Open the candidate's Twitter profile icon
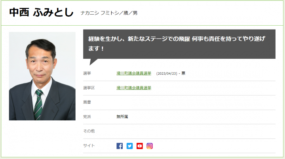Viewport: 285px width, 159px height. 129,146
